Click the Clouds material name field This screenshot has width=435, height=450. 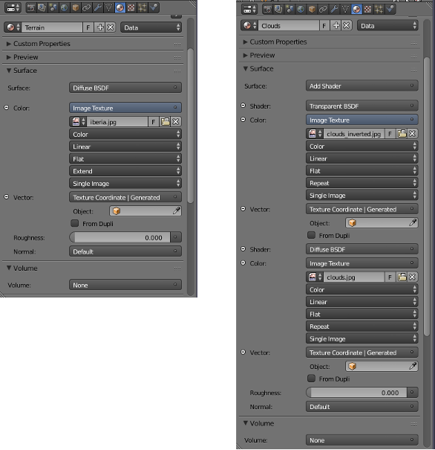click(x=288, y=25)
